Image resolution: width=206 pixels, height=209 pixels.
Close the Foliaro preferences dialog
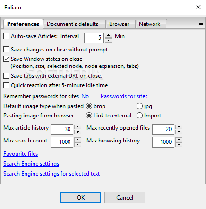(198, 7)
